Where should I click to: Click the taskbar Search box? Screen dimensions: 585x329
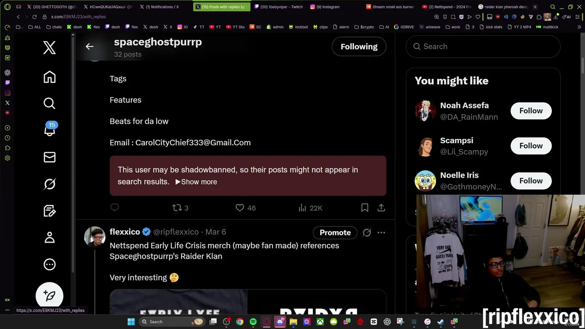(172, 322)
